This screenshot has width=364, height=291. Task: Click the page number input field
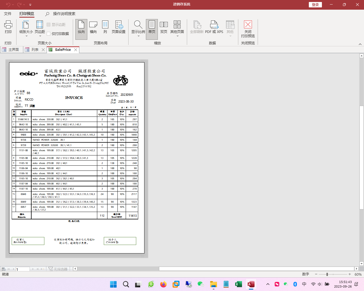(22, 269)
